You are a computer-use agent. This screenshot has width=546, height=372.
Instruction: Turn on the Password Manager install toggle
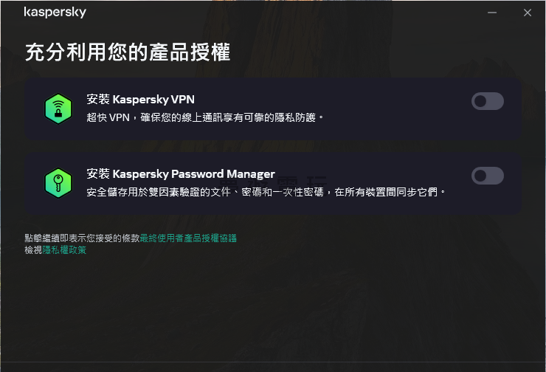[x=488, y=176]
